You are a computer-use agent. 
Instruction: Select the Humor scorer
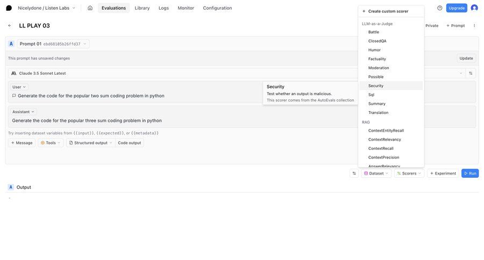point(391,50)
